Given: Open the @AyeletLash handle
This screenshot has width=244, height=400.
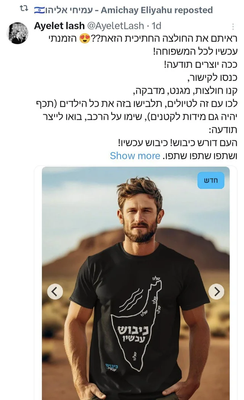Looking at the screenshot, I should coord(116,26).
